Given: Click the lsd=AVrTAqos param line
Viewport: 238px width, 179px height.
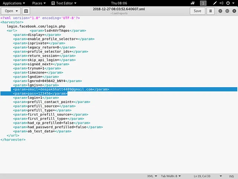Looking at the screenshot, I should (x=58, y=31).
